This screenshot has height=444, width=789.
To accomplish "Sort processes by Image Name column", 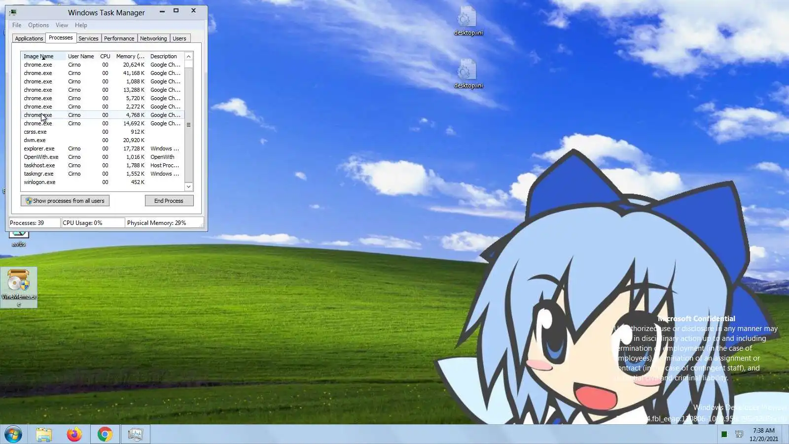I will tap(43, 56).
